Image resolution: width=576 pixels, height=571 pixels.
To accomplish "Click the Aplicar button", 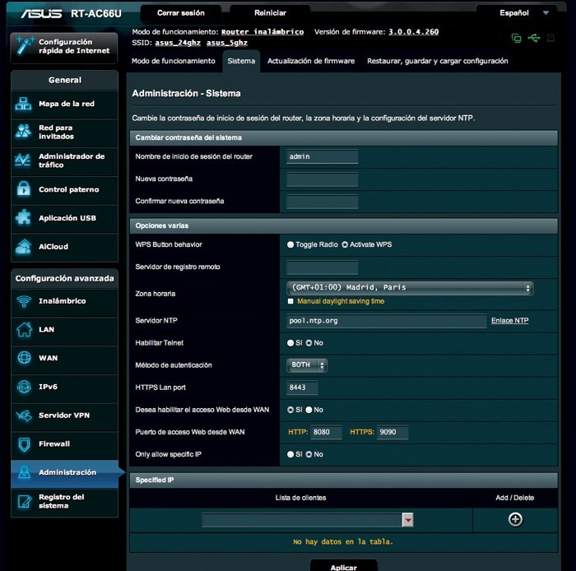I will click(x=343, y=567).
